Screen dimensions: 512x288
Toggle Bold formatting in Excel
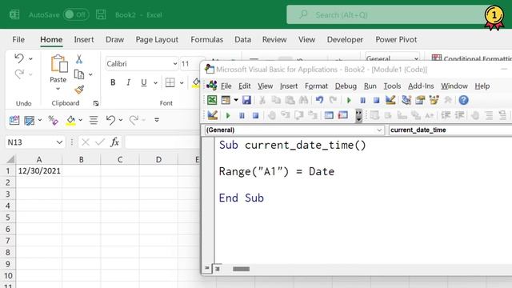113,82
